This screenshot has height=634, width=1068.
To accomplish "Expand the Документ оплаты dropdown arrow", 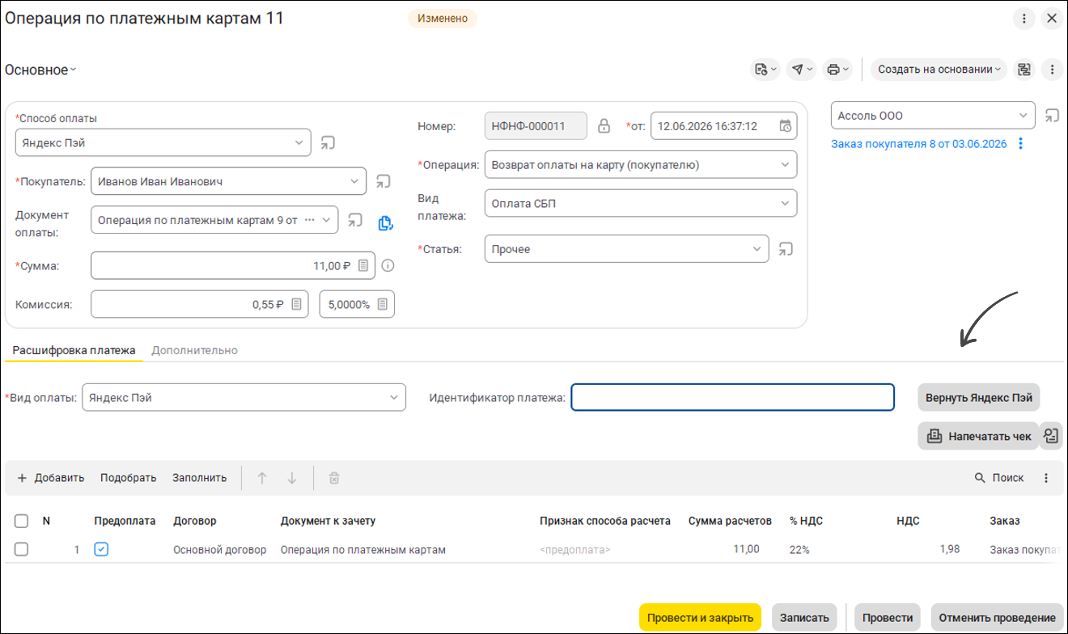I will coord(327,220).
